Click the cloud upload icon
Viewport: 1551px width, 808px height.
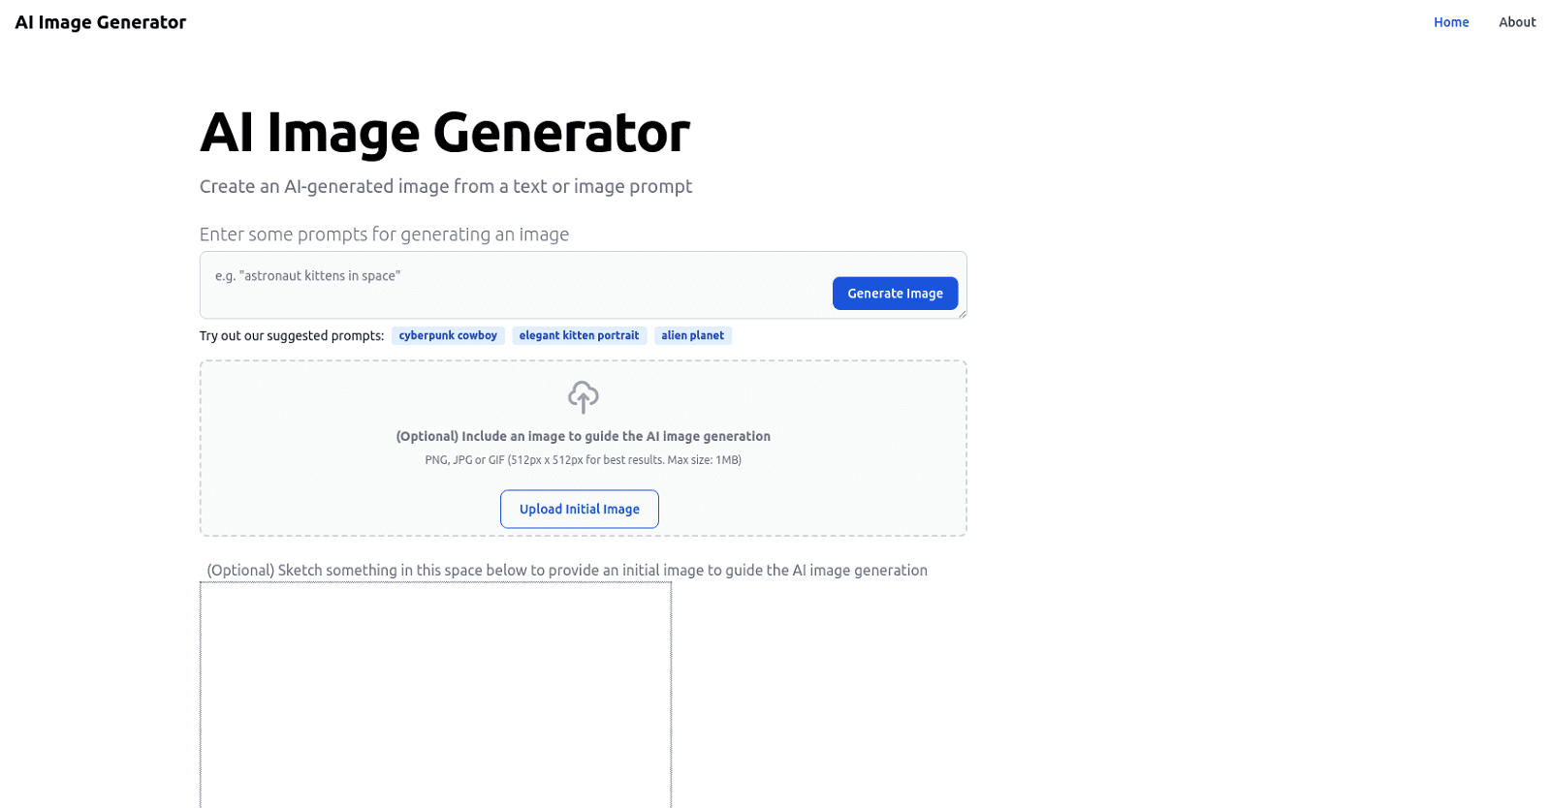coord(583,397)
